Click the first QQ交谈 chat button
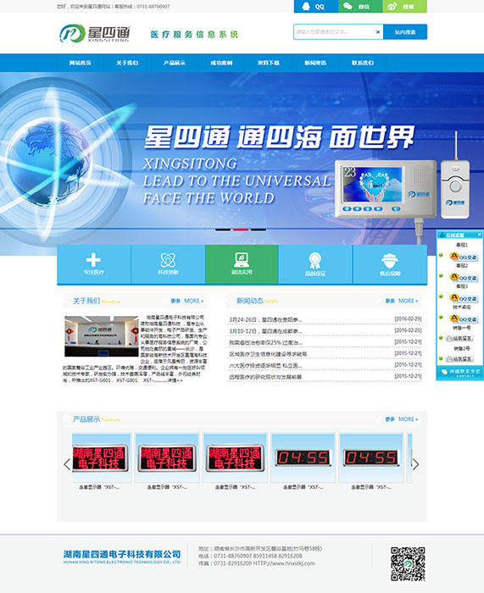Viewport: 484px width, 593px height. [x=464, y=257]
